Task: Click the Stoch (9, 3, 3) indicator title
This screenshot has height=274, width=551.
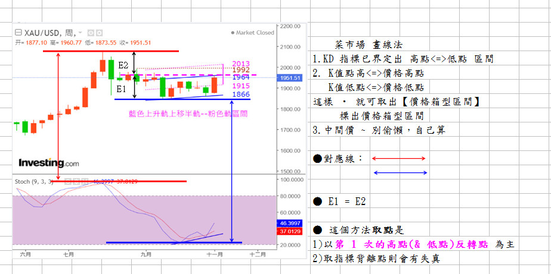Action: [34, 181]
